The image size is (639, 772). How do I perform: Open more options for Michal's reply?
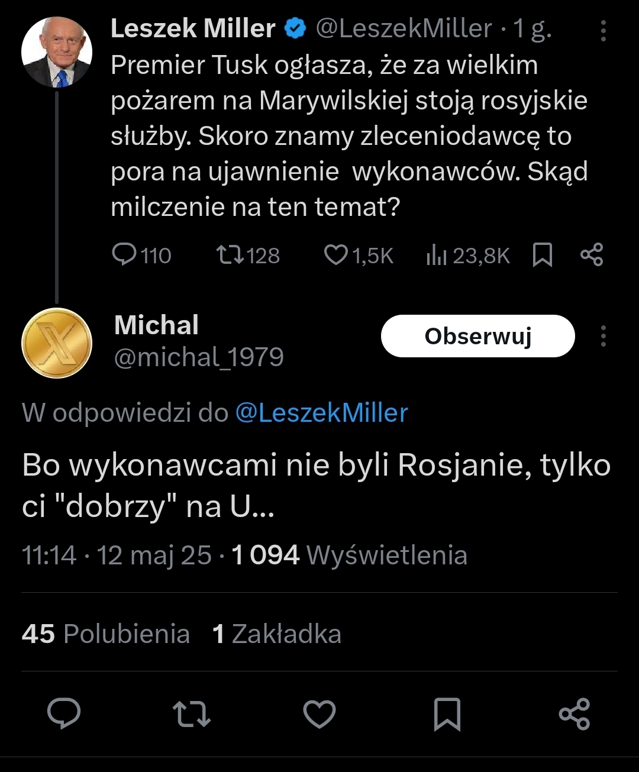click(x=603, y=336)
